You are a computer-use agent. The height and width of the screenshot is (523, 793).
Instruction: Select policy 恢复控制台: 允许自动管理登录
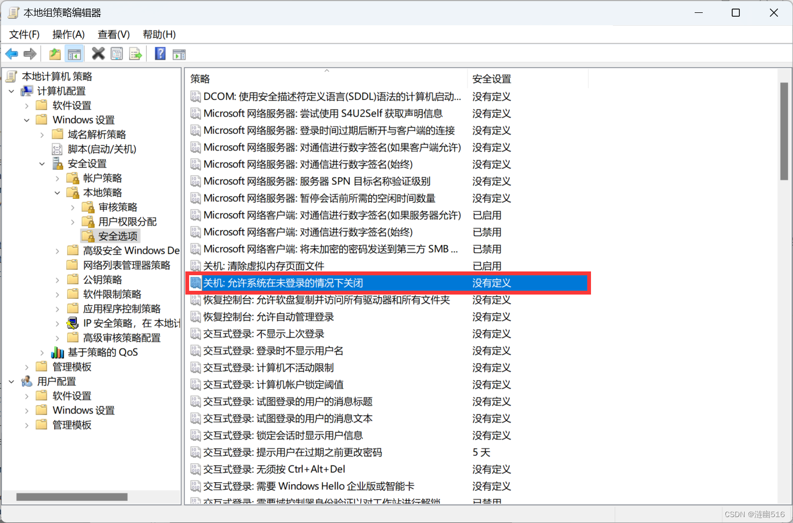pos(268,317)
